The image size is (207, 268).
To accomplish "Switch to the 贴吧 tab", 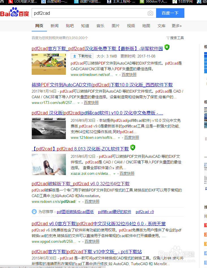I will pyautogui.click(x=70, y=26).
